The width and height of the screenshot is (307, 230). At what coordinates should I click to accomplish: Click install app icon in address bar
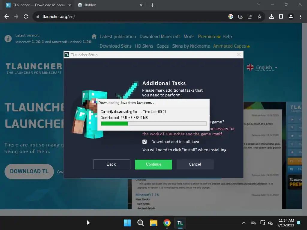pos(240,17)
